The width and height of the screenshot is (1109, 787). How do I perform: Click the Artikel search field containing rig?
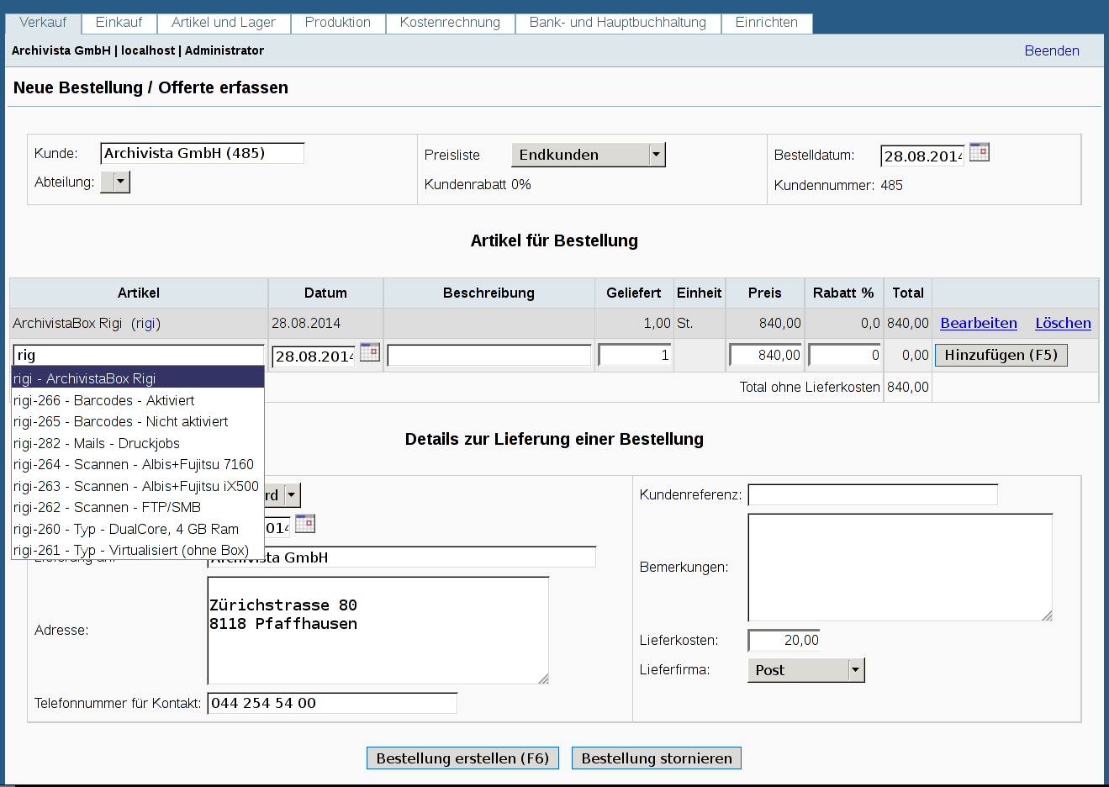pyautogui.click(x=139, y=355)
